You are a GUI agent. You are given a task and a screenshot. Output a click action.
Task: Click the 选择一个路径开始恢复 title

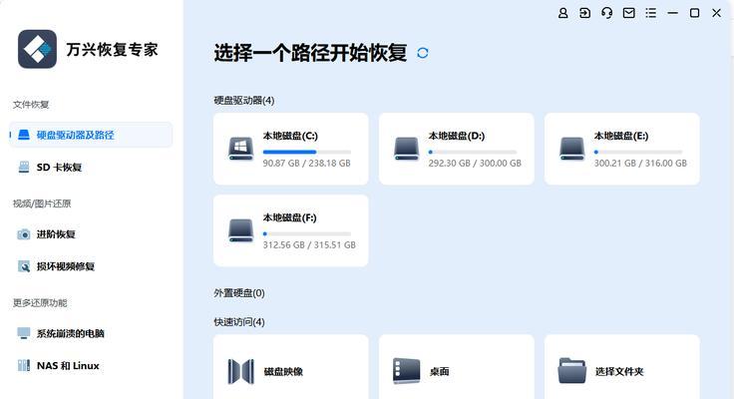(x=310, y=53)
